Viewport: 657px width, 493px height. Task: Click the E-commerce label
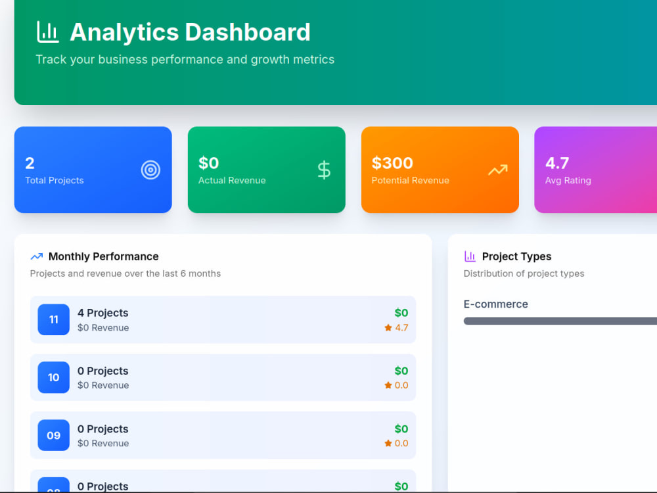495,304
